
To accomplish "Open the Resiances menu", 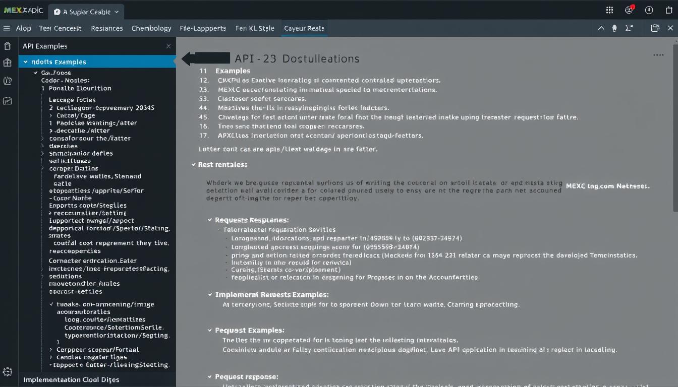I will 107,28.
